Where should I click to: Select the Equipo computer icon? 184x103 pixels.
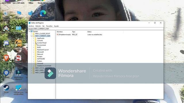click(x=31, y=31)
